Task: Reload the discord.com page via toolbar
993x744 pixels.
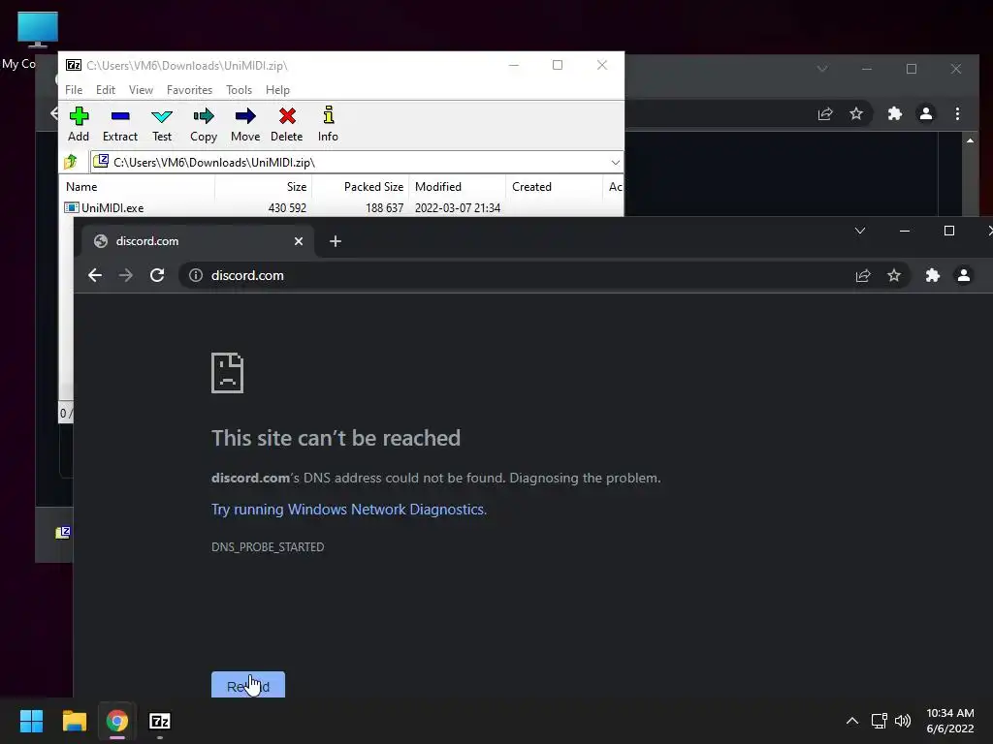Action: [x=157, y=275]
